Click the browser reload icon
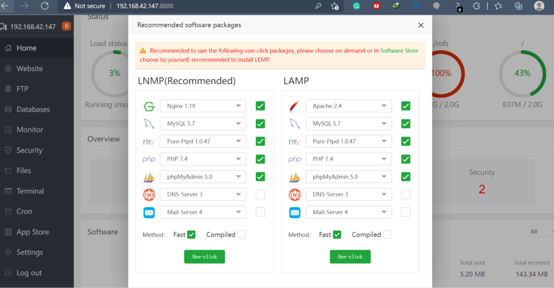The width and height of the screenshot is (554, 288). (45, 5)
